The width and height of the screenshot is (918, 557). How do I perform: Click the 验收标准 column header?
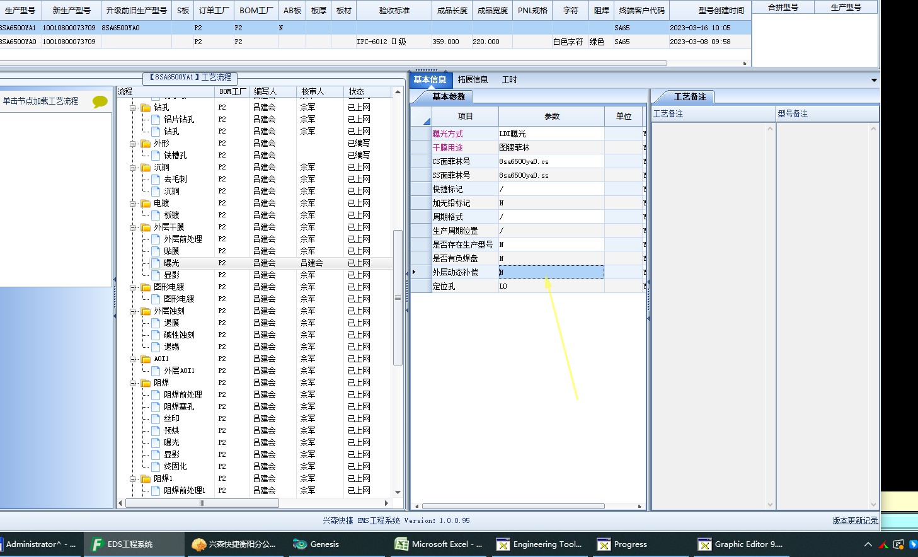[394, 10]
